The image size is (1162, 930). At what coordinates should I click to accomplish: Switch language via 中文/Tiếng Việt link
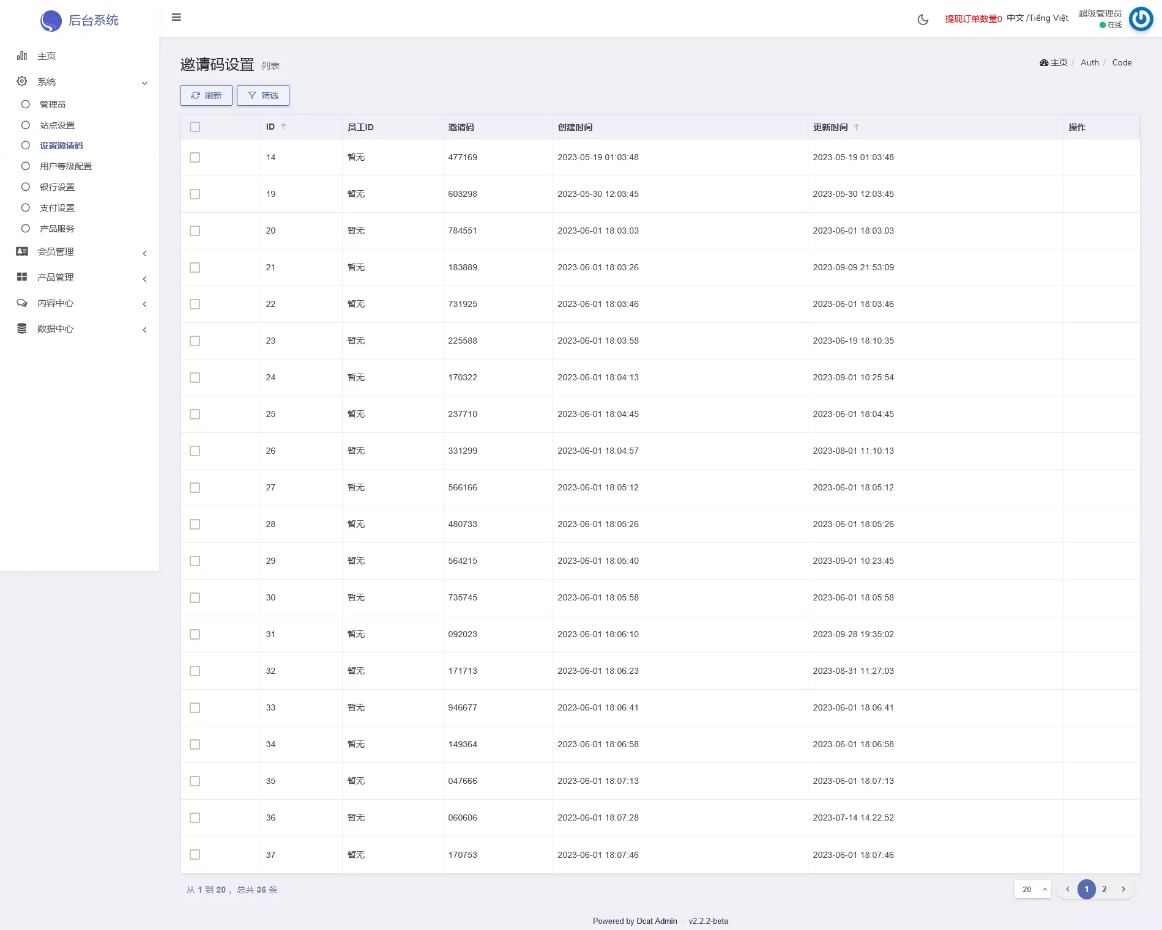[1037, 18]
